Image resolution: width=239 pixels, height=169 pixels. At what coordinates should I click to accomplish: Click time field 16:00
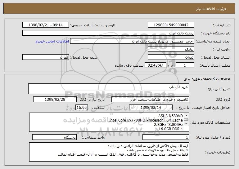click(x=82, y=108)
